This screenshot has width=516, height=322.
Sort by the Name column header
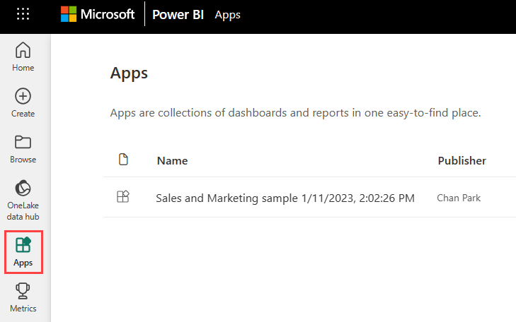[172, 160]
